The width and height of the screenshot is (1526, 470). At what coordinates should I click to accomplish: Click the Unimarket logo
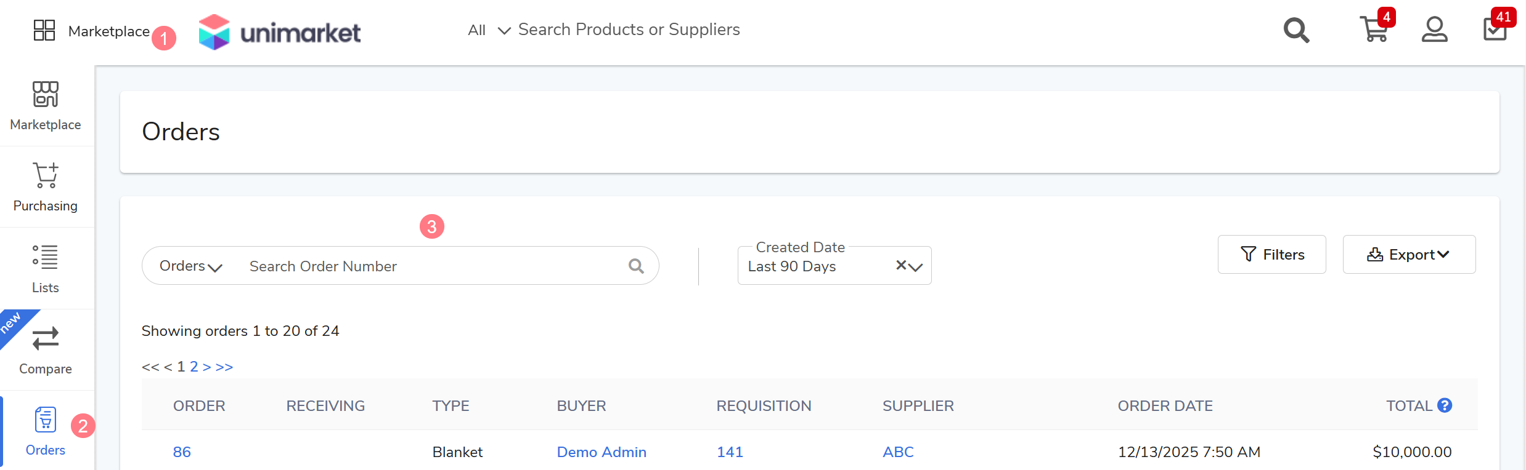[280, 32]
